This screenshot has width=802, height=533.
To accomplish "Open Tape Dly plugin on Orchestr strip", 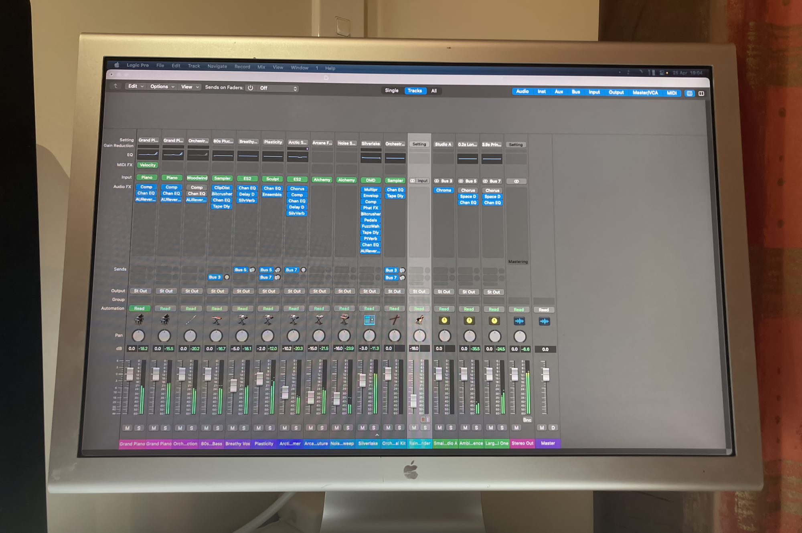I will (395, 196).
